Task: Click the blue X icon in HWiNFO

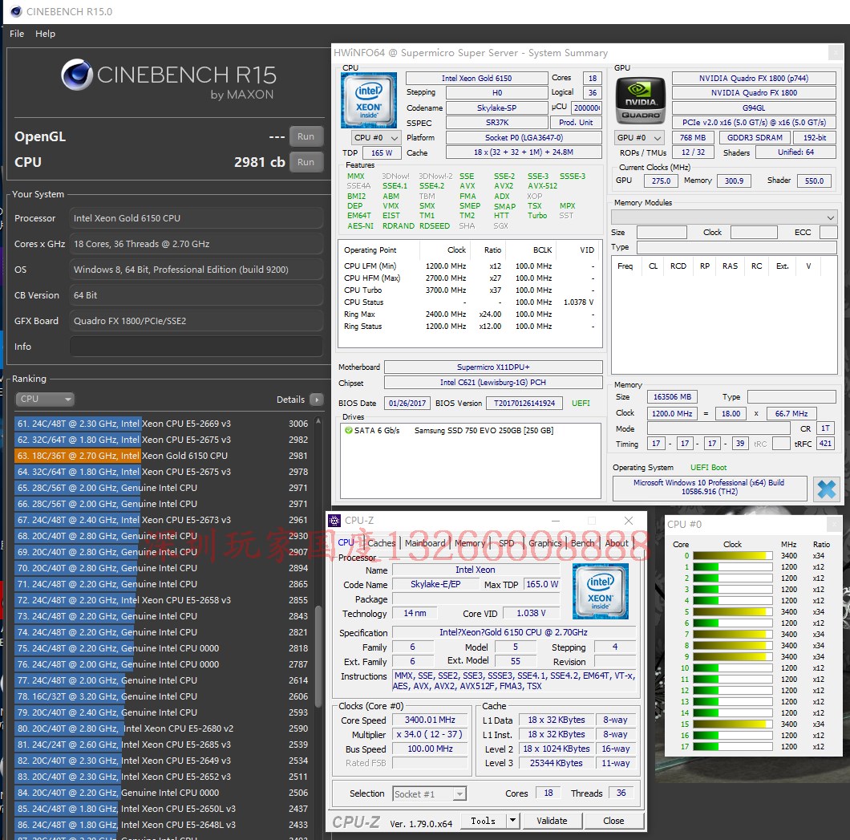Action: click(827, 489)
